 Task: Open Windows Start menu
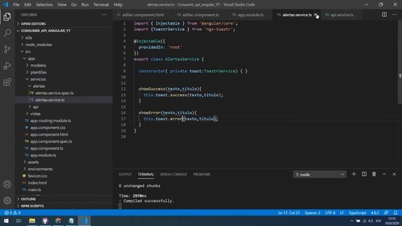tap(6, 220)
